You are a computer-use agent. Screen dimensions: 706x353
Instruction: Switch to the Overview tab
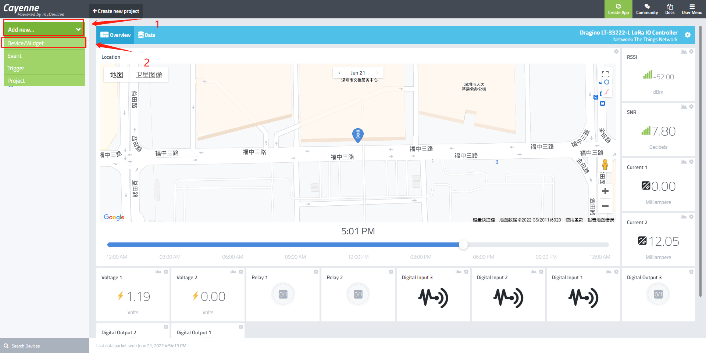(x=115, y=35)
